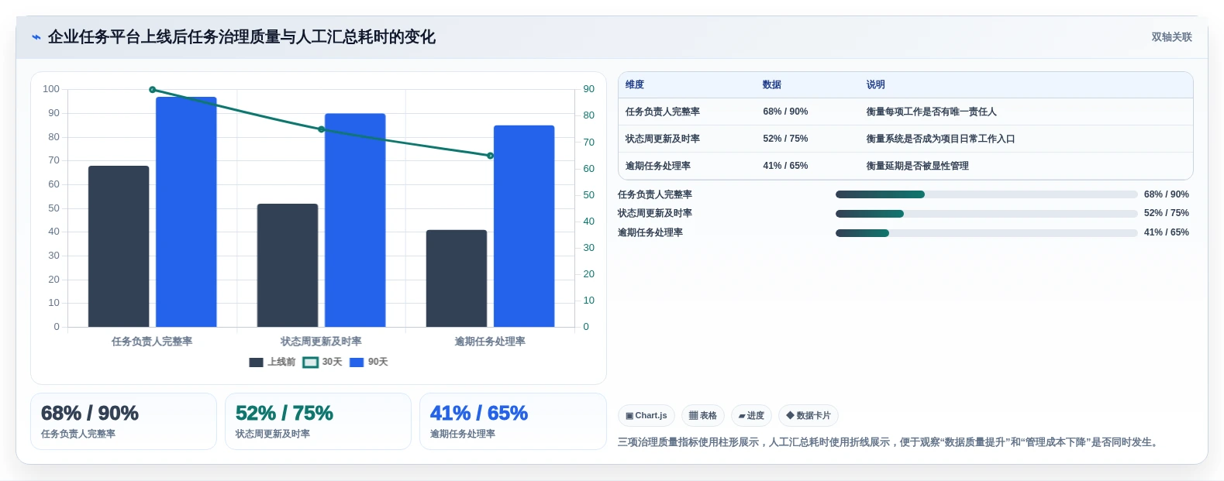Click the blue link icon beside the title
The height and width of the screenshot is (481, 1224).
click(36, 37)
